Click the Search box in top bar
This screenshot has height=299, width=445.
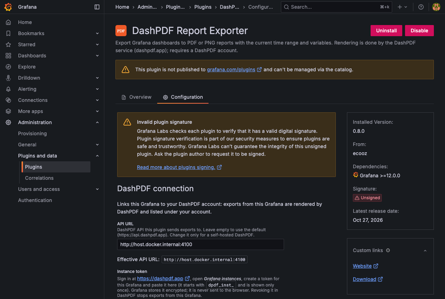pos(336,7)
